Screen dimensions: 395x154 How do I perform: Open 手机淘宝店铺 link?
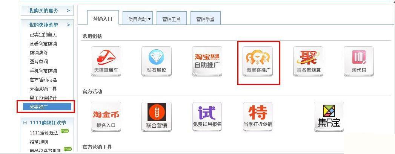[x=43, y=71]
